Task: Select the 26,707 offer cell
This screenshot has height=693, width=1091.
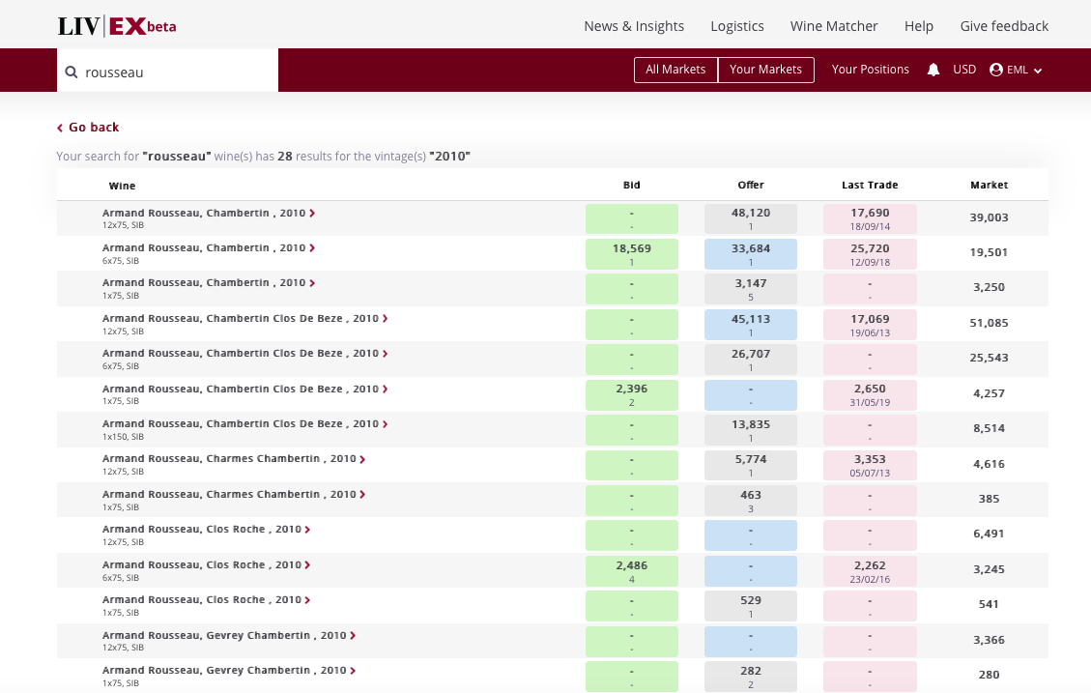Action: click(751, 359)
